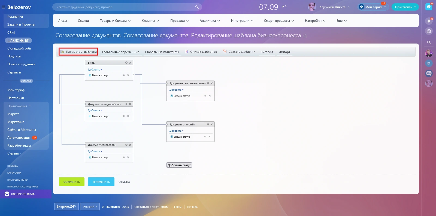436x216 pixels.
Task: Open the right sidebar search icon
Action: pyautogui.click(x=429, y=42)
